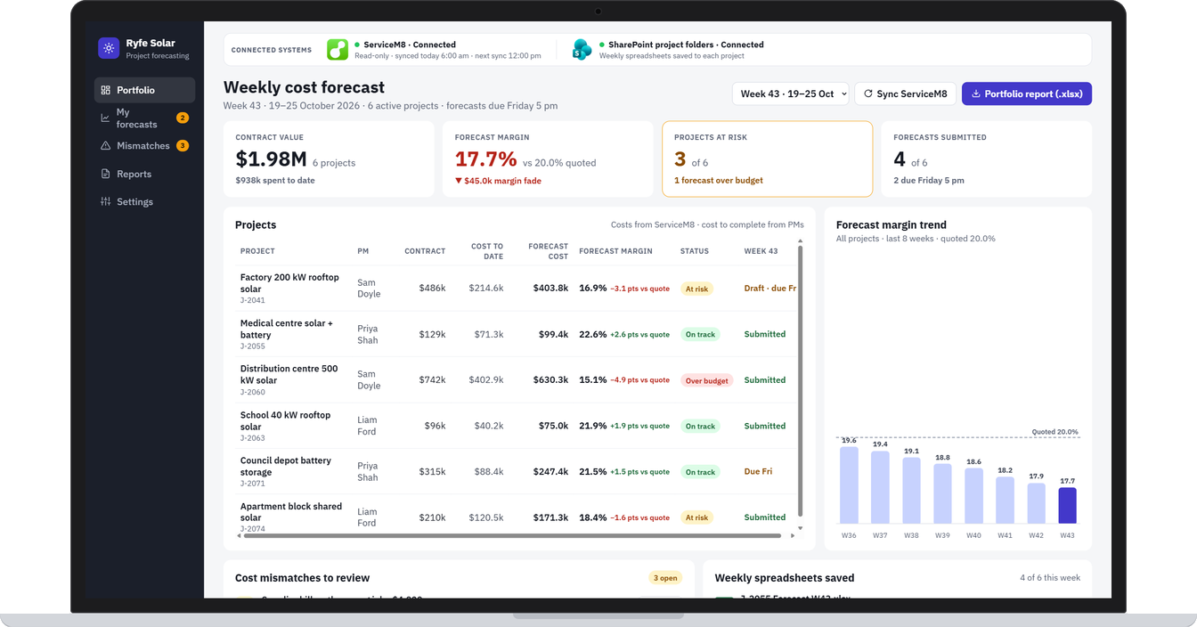The width and height of the screenshot is (1197, 627).
Task: Download the Portfolio report (.xlsx)
Action: 1027,94
